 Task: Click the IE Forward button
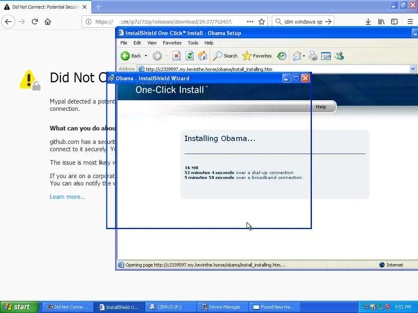coord(157,56)
